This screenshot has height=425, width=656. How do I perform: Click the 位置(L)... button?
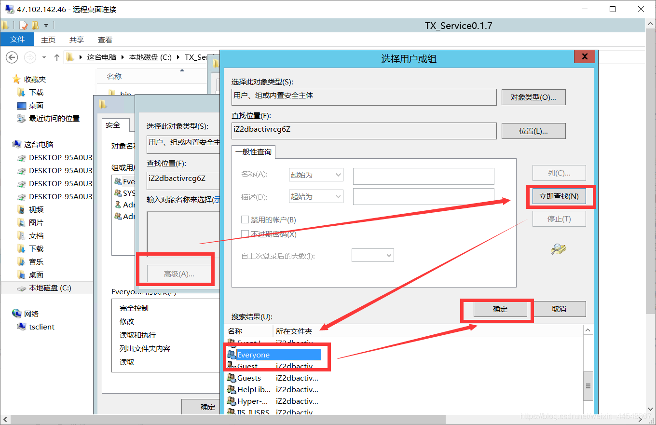[x=533, y=131]
